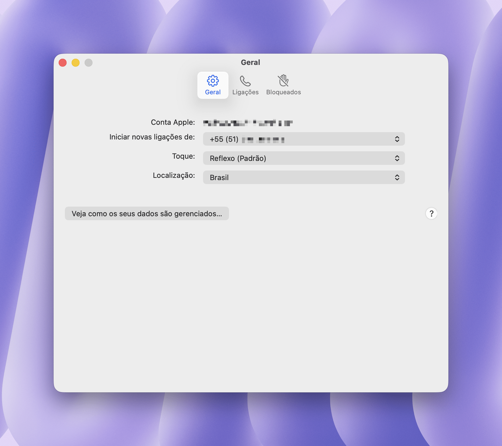The height and width of the screenshot is (446, 502).
Task: Click the "Geral" window title text
Action: [x=250, y=62]
